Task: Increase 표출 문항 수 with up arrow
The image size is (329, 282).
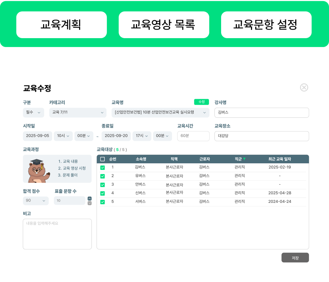Action: tap(90, 199)
